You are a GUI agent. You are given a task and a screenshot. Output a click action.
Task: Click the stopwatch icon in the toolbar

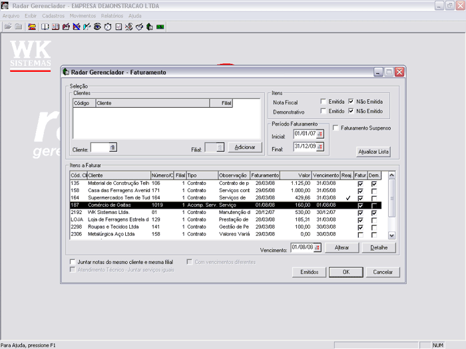[x=108, y=27]
